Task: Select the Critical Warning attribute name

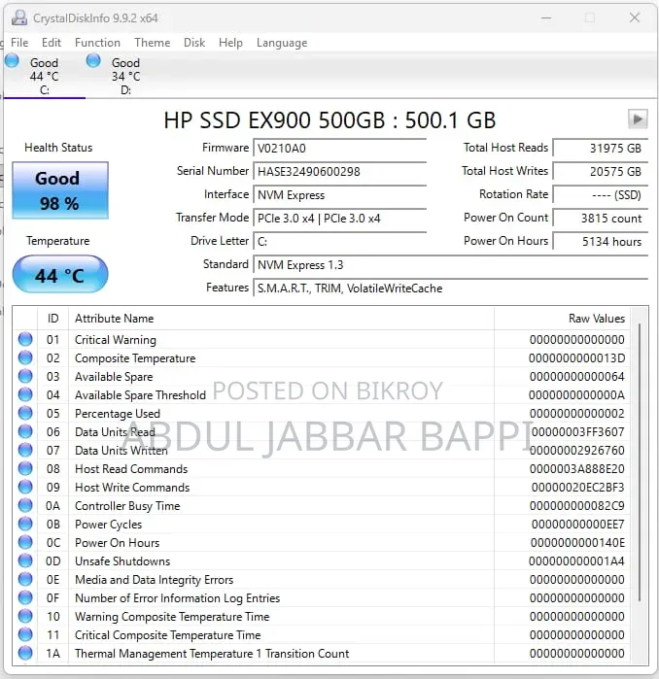Action: click(116, 340)
